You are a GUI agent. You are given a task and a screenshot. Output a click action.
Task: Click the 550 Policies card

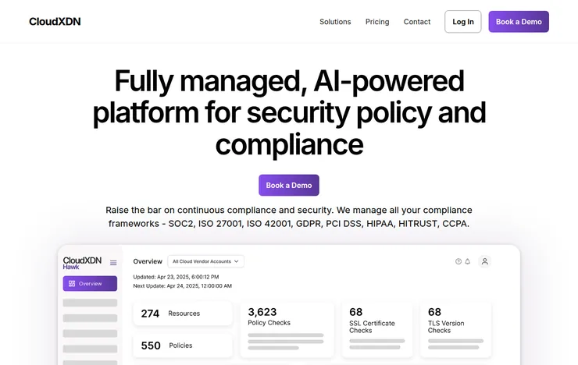(x=183, y=346)
